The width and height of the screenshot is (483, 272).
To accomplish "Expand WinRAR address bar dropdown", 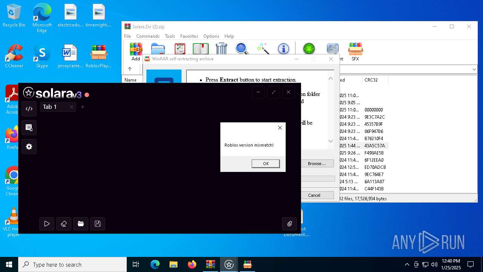I will [474, 70].
